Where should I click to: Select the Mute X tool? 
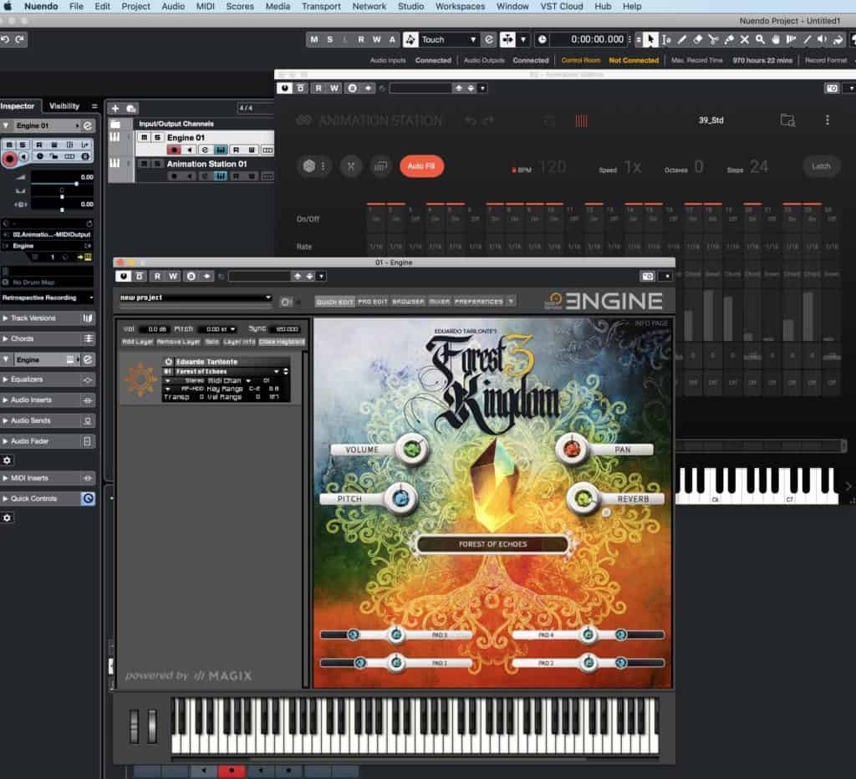[745, 39]
